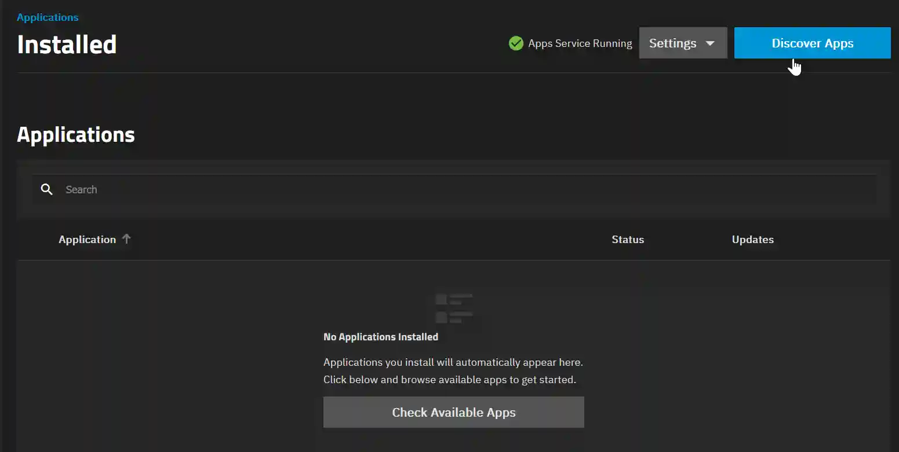Viewport: 899px width, 452px height.
Task: Click the Installed page title
Action: 67,44
